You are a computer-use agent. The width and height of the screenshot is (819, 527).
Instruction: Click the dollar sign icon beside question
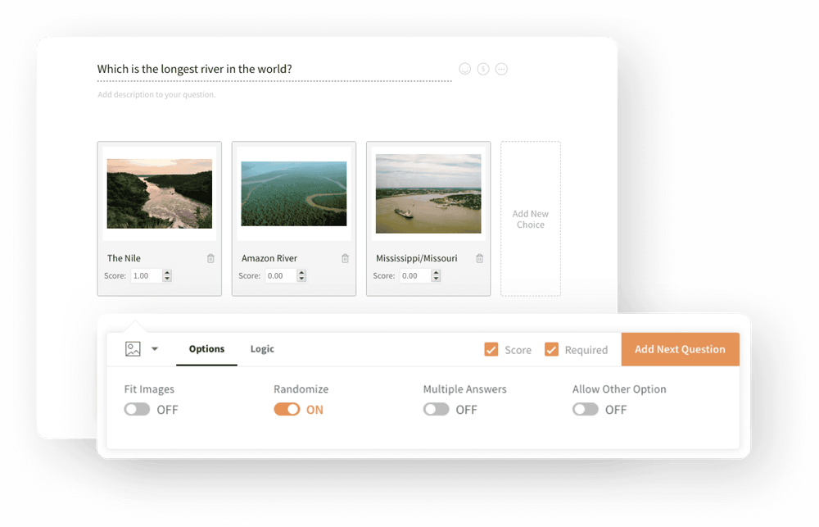coord(483,69)
